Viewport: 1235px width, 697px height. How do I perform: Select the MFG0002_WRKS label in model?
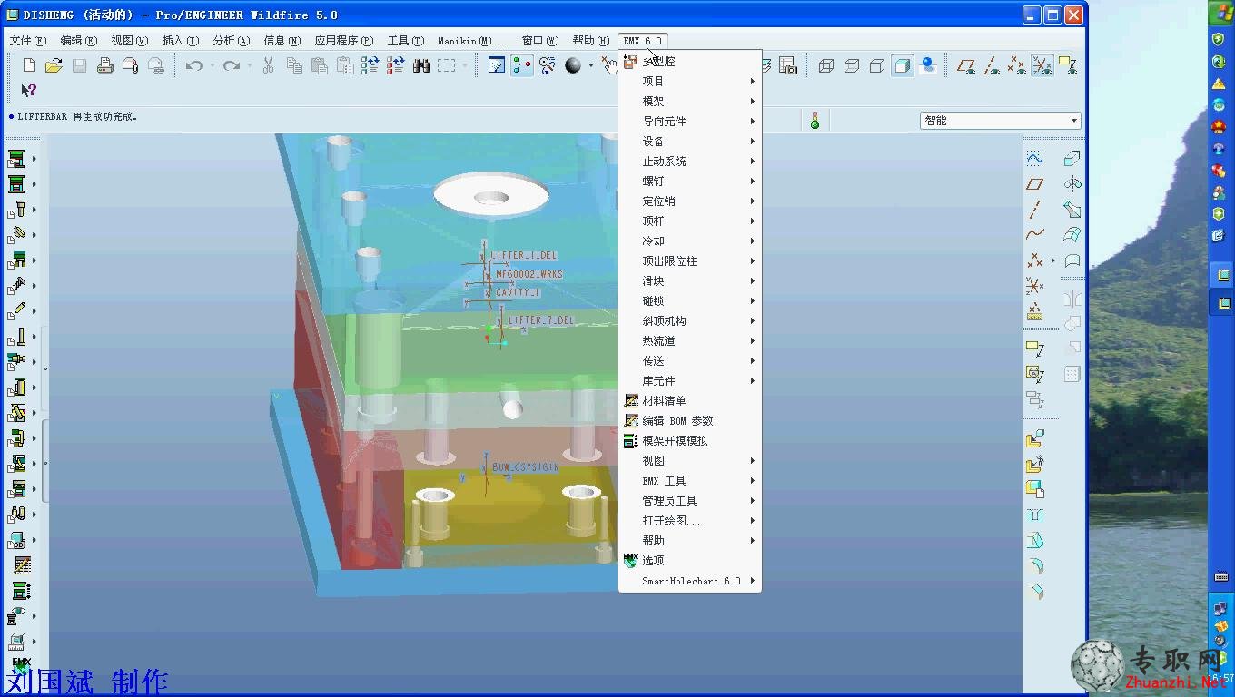pos(529,273)
